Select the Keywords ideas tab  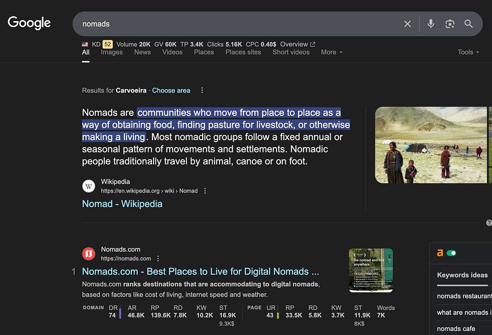pyautogui.click(x=462, y=275)
